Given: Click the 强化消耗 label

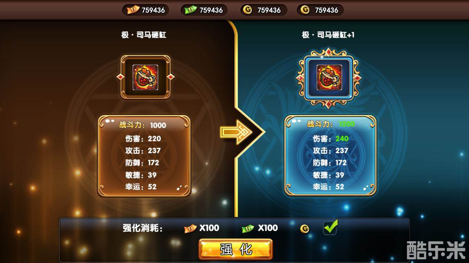Looking at the screenshot, I should pos(143,228).
